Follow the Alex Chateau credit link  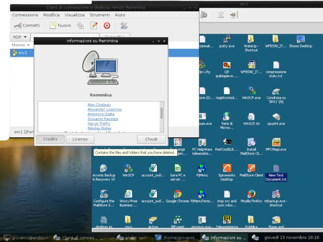coord(99,105)
